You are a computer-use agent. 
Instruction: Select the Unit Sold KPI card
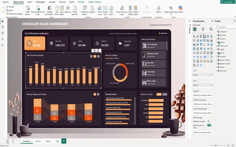click(58, 43)
